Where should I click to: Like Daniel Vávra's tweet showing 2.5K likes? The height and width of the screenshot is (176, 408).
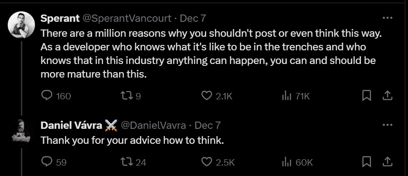[207, 162]
